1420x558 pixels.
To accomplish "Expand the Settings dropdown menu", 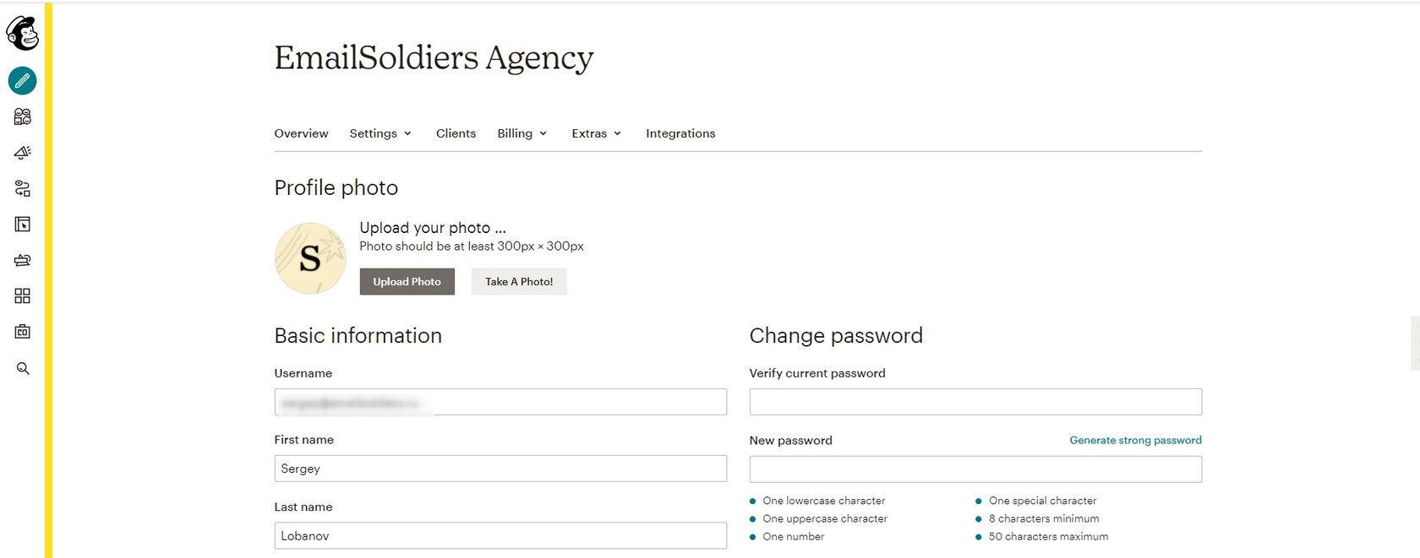I will pyautogui.click(x=380, y=133).
